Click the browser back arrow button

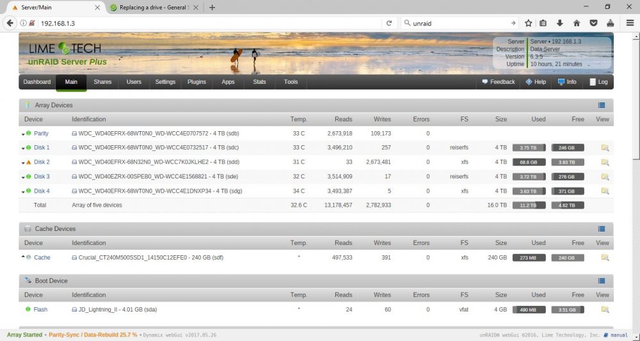point(10,23)
